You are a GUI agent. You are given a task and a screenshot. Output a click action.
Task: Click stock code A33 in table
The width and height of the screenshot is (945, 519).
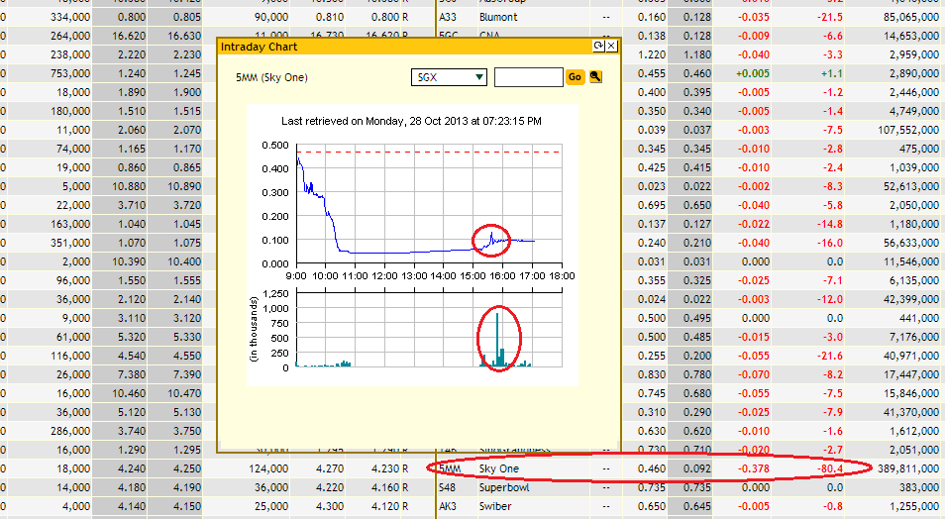point(448,17)
